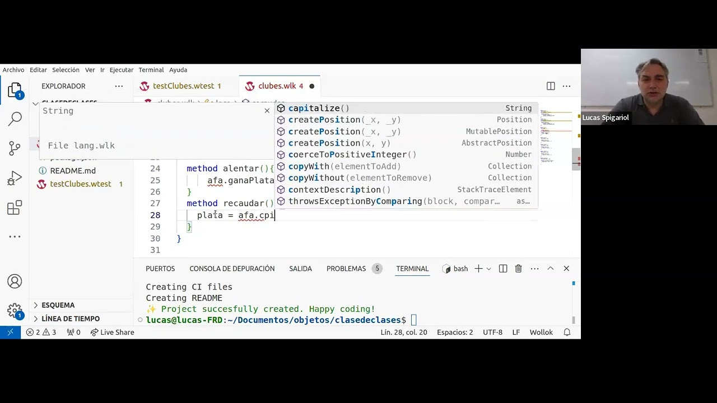Open the Search view icon
The width and height of the screenshot is (717, 403).
coord(15,119)
